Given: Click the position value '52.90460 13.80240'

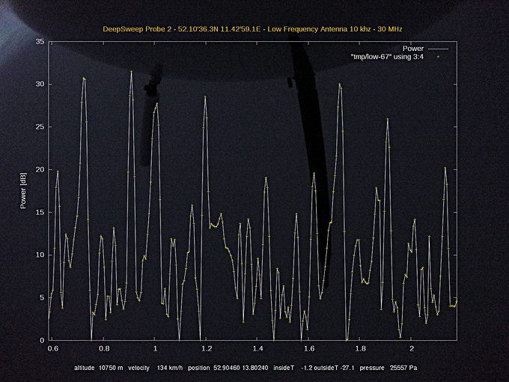Looking at the screenshot, I should (x=240, y=368).
